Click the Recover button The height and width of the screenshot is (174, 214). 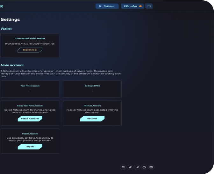point(92,119)
